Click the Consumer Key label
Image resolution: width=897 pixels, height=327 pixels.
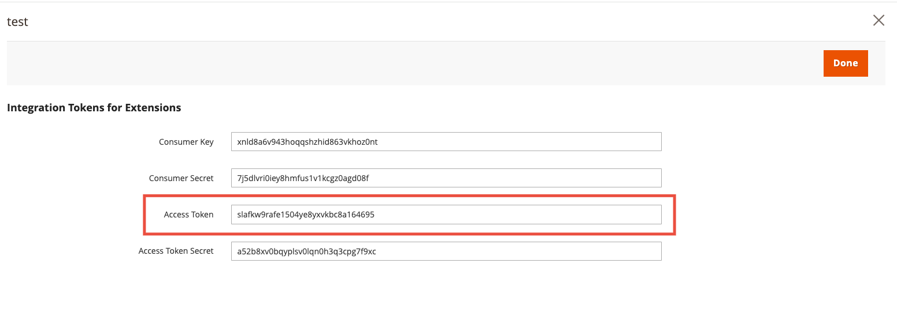point(186,142)
